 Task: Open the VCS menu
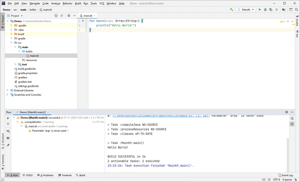(102, 3)
